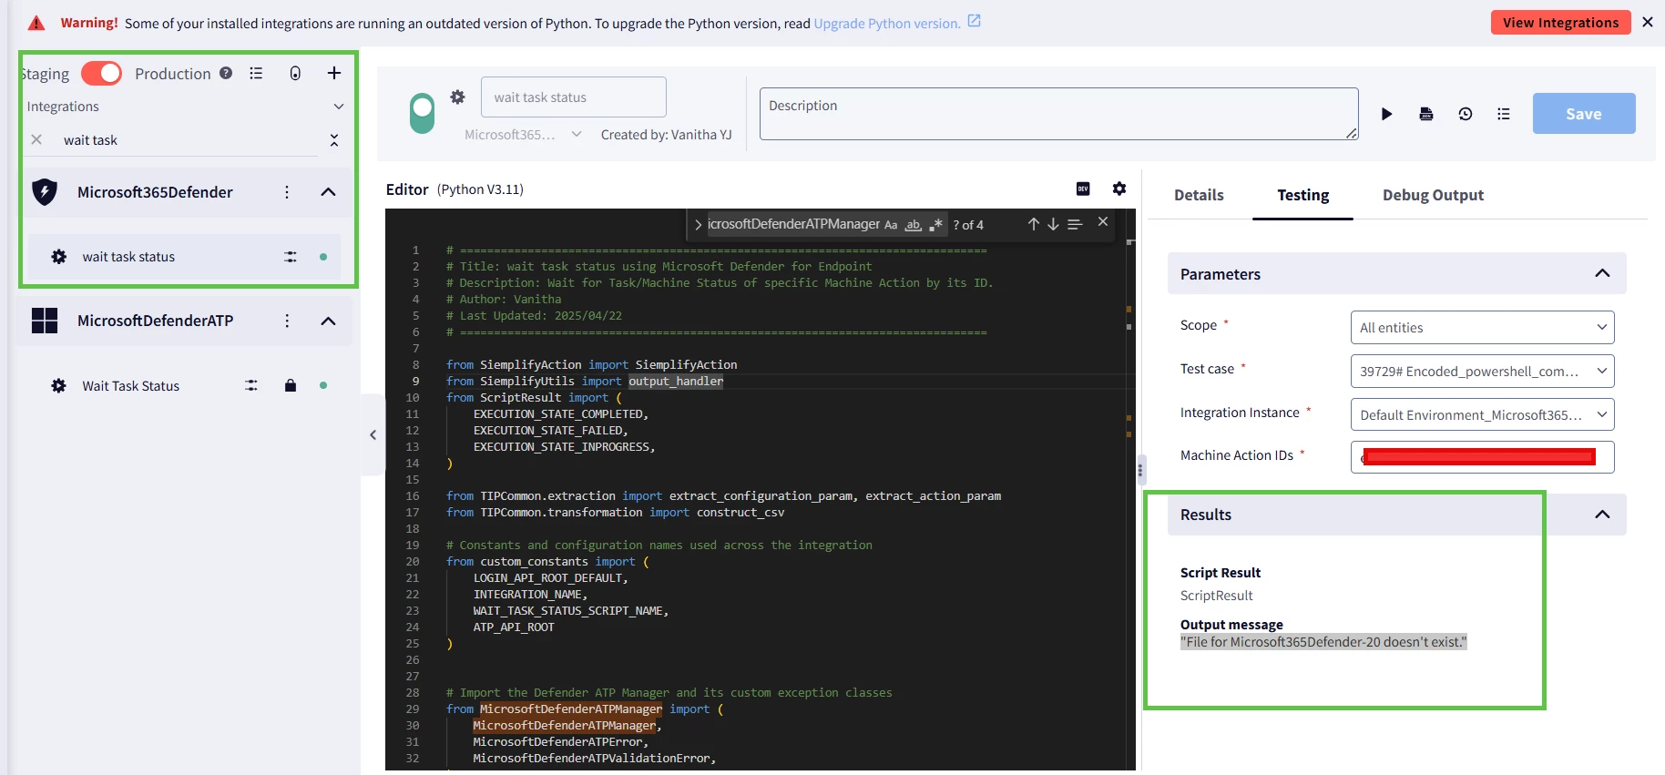This screenshot has width=1665, height=775.
Task: Click the capsule icon next to the plus
Action: pyautogui.click(x=295, y=73)
